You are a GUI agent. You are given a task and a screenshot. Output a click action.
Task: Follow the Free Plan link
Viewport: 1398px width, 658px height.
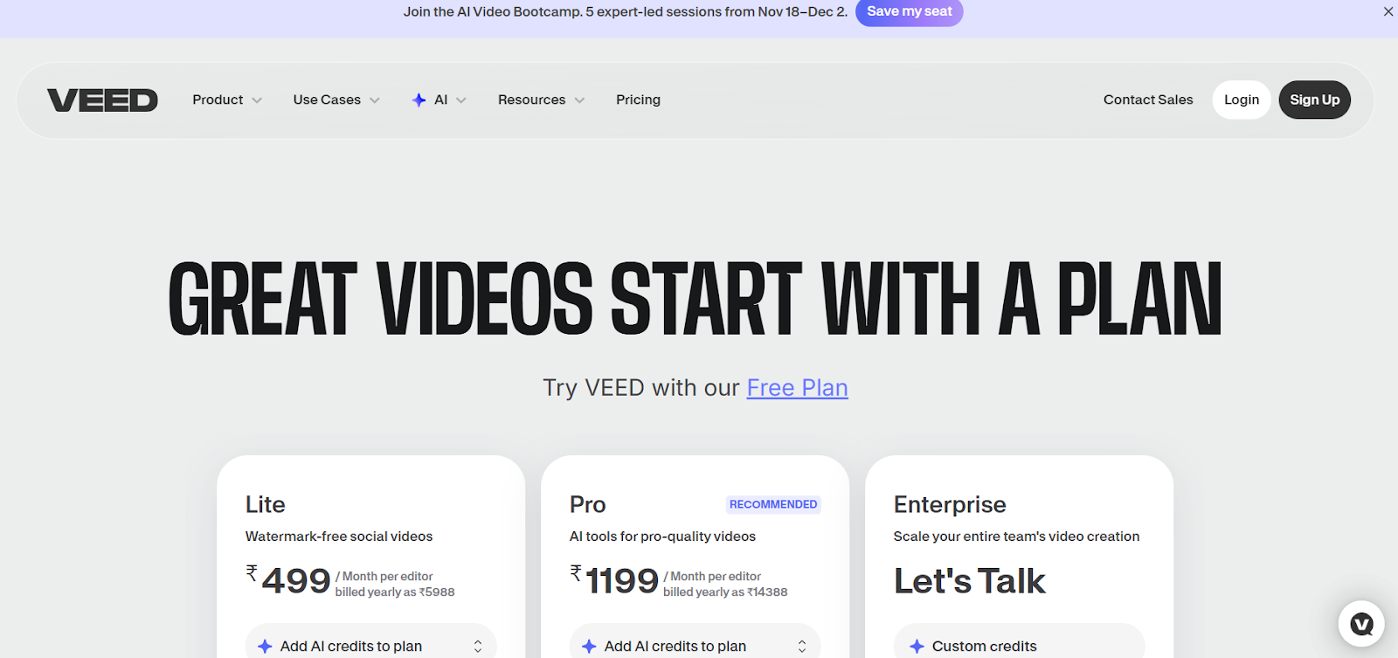click(797, 388)
